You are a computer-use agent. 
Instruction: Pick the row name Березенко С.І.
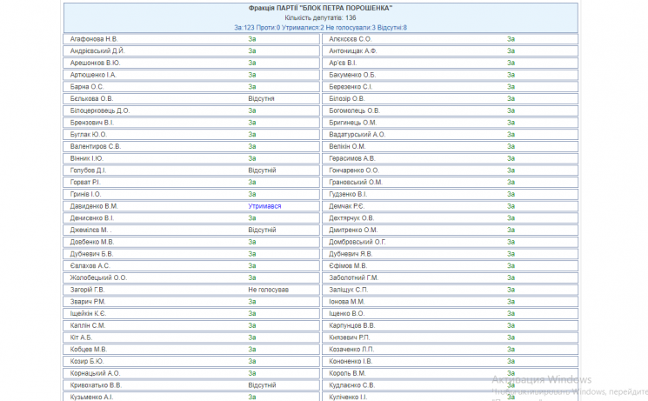351,87
